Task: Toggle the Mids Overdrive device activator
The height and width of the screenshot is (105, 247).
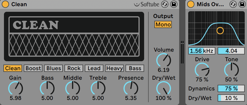Action: (x=191, y=4)
